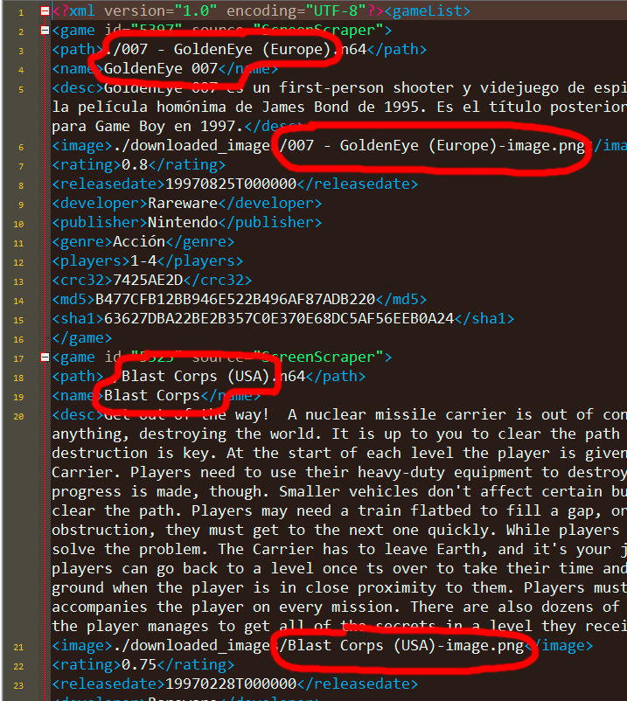Click the sha1 hash starting '63627DBA22BE'
Screen dimensions: 627x701
coord(279,318)
